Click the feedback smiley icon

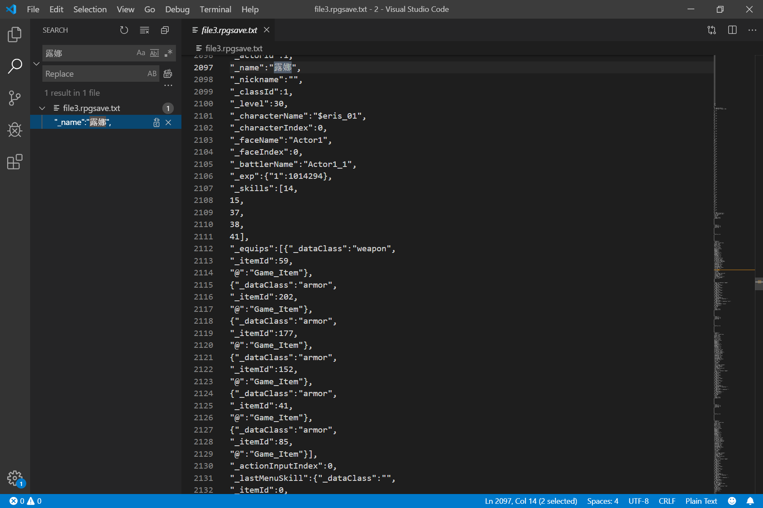732,501
